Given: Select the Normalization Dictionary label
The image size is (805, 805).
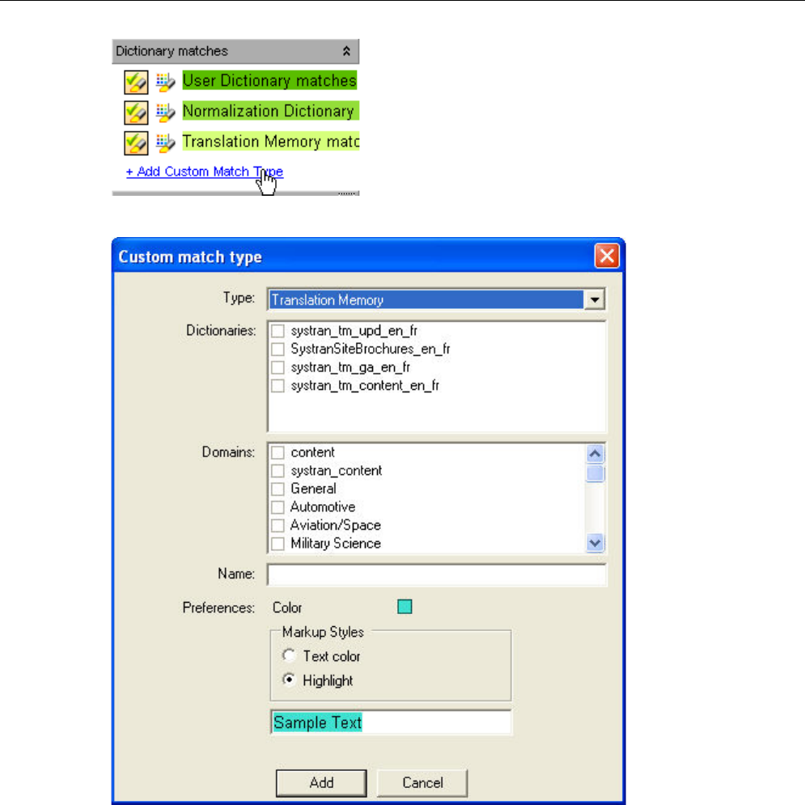Looking at the screenshot, I should pos(270,111).
